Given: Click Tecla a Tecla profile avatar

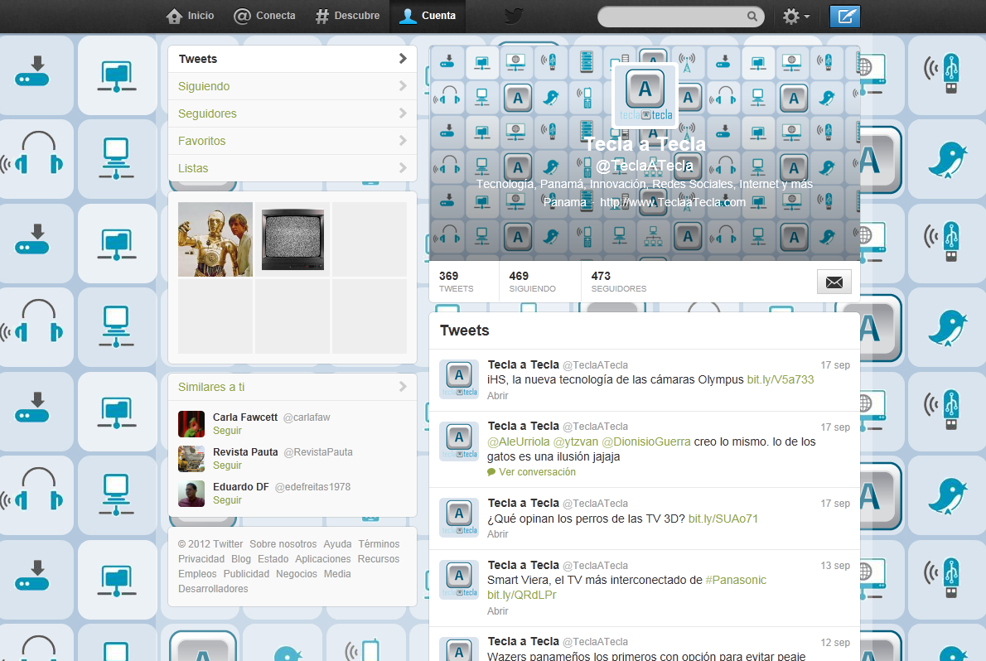Looking at the screenshot, I should coord(645,95).
